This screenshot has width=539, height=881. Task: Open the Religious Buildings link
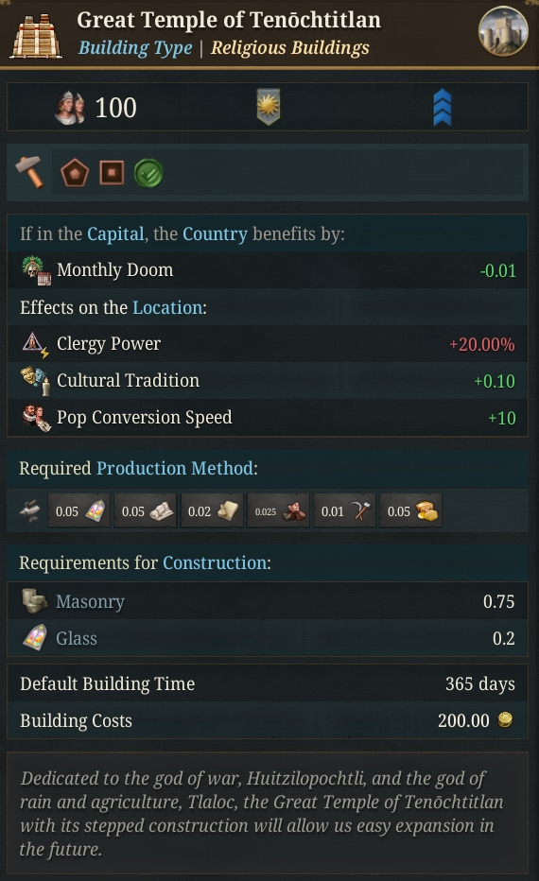(x=290, y=48)
